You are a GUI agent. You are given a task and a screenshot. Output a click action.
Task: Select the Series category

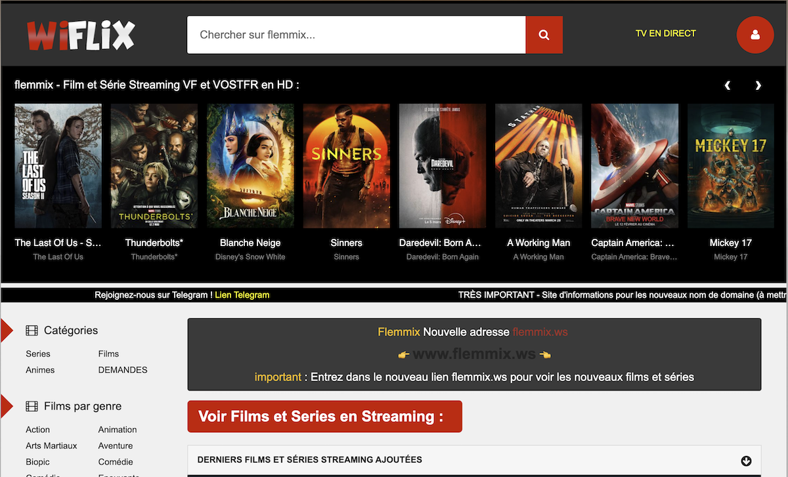(38, 354)
